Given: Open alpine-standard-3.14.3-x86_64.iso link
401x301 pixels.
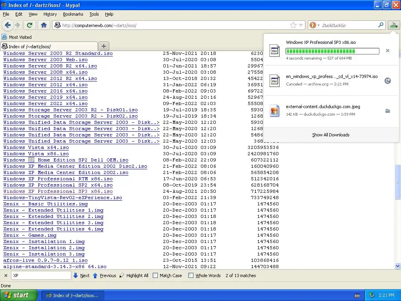Looking at the screenshot, I should pyautogui.click(x=55, y=267).
